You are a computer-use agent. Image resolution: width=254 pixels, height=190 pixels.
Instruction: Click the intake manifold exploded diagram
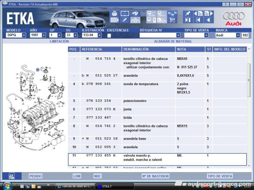coord(36,107)
